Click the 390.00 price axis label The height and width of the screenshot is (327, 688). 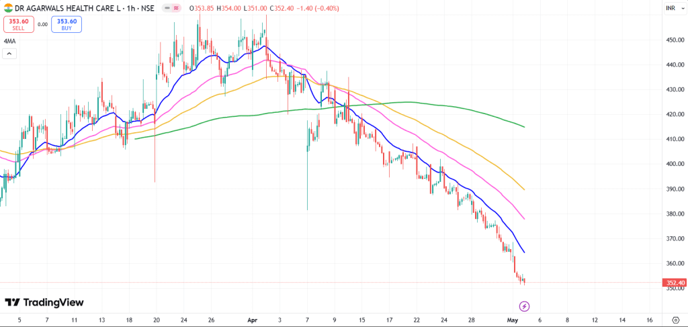pos(675,189)
